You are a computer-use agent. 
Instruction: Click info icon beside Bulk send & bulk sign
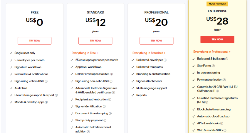coord(227,59)
